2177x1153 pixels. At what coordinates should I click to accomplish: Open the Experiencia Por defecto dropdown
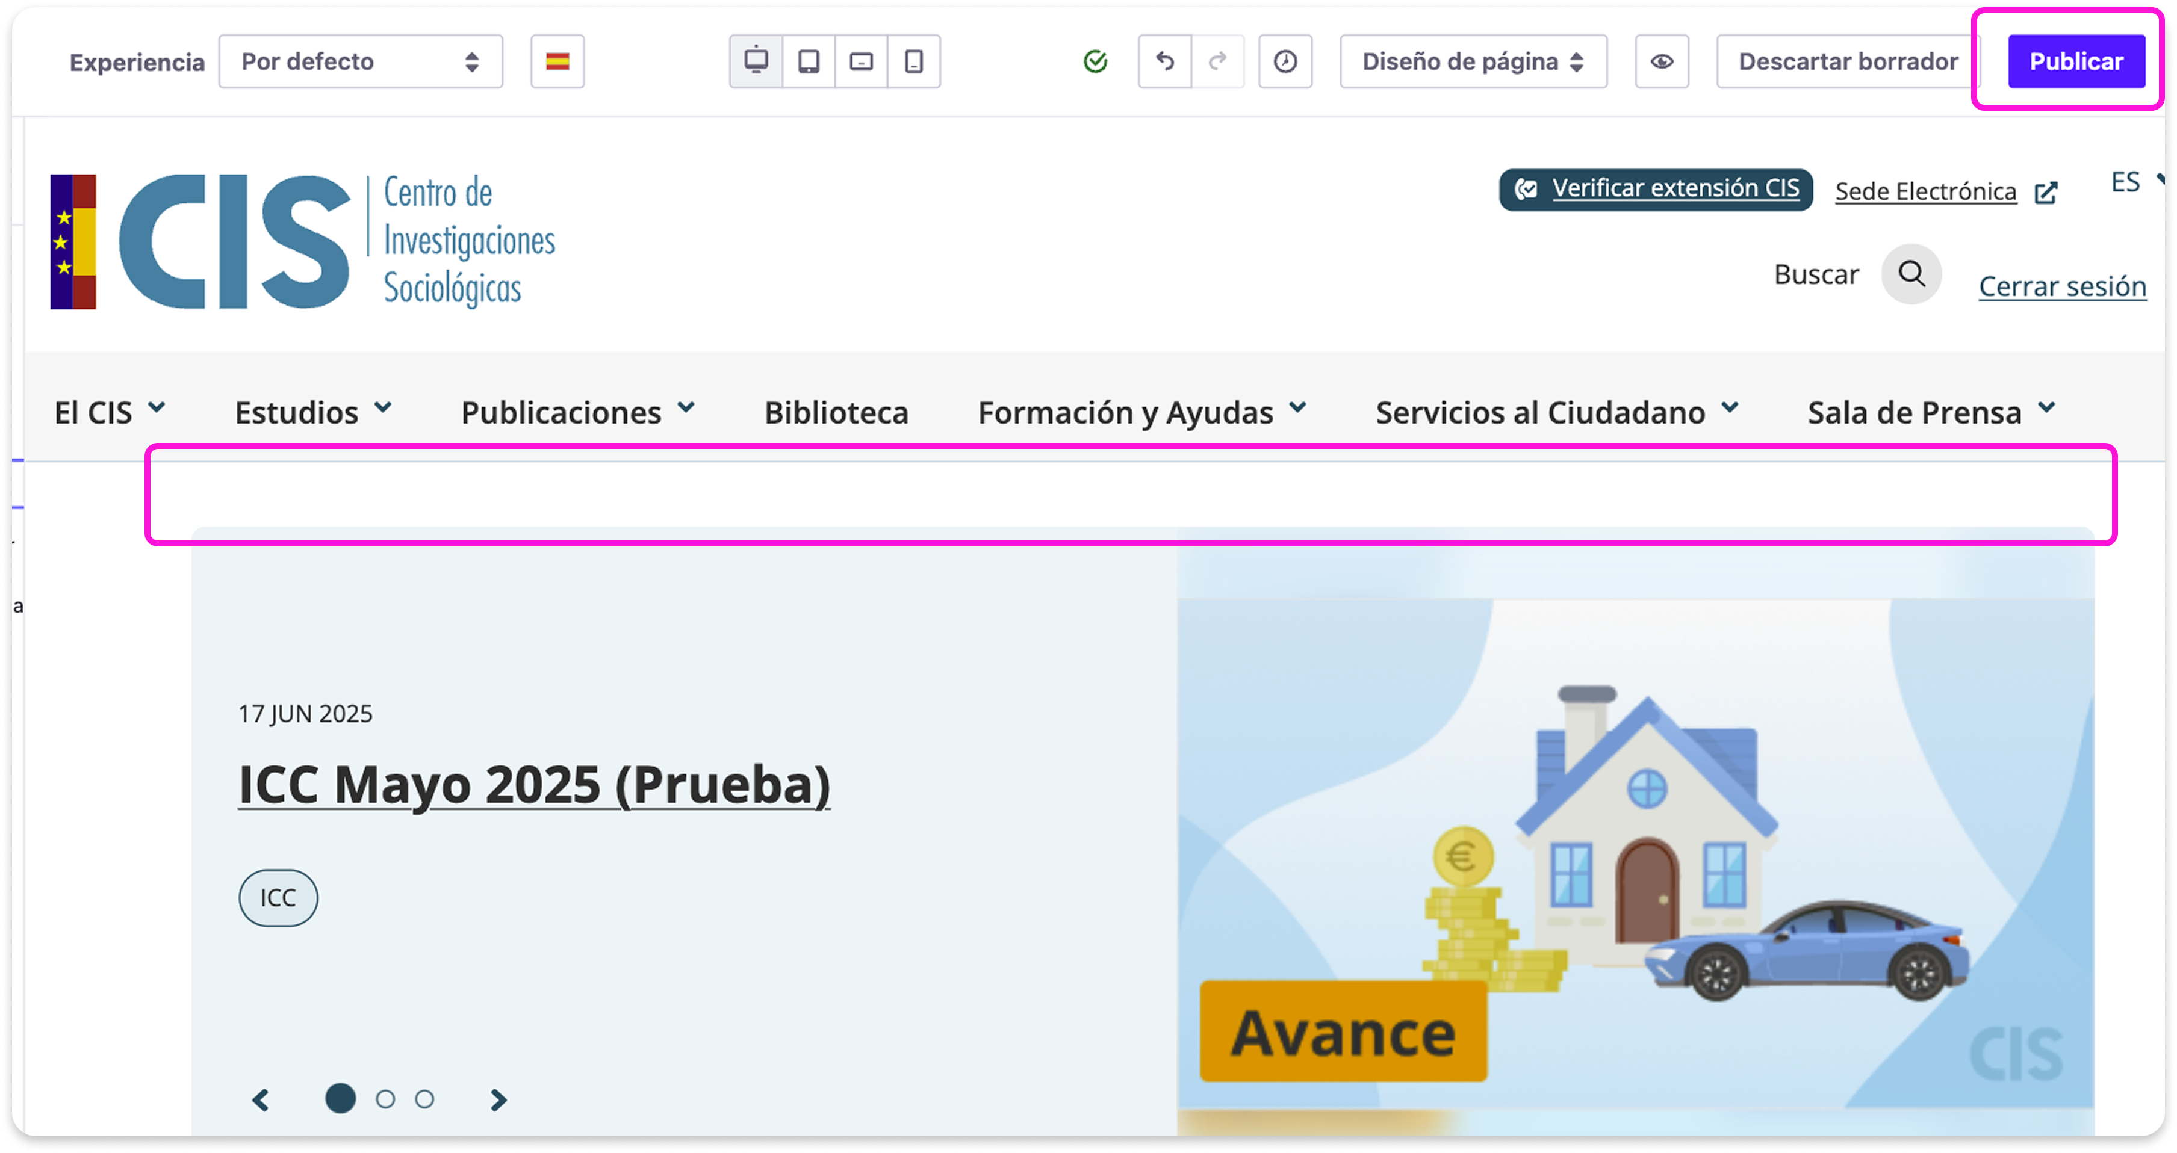point(360,61)
